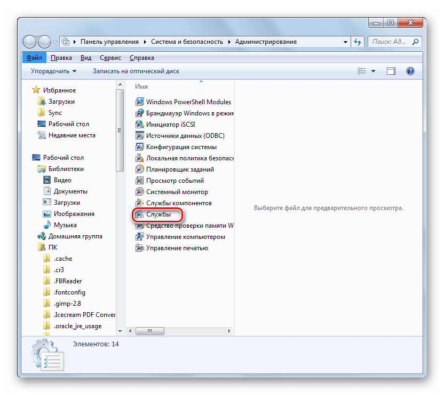Open the Службы shortcut icon
Image resolution: width=444 pixels, height=395 pixels.
click(x=140, y=214)
